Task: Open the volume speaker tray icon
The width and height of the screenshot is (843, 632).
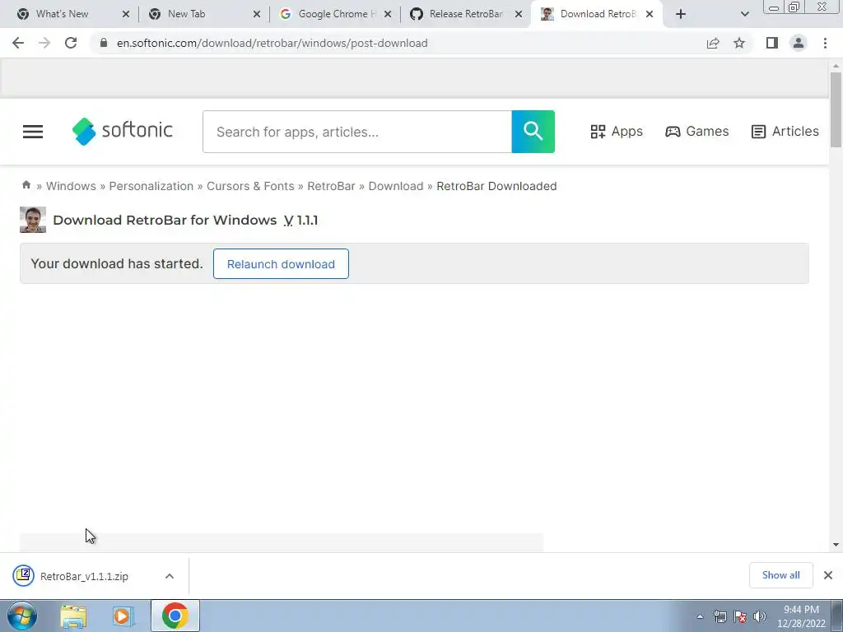Action: [x=760, y=616]
